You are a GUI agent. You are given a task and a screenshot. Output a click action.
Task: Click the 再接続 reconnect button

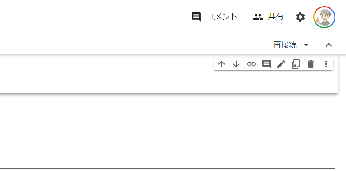(285, 45)
